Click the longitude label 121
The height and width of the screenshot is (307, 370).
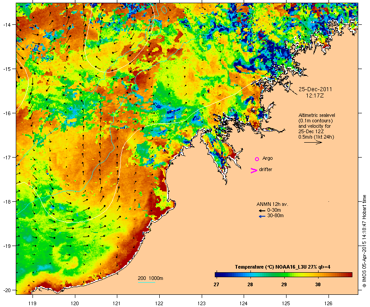click(117, 303)
